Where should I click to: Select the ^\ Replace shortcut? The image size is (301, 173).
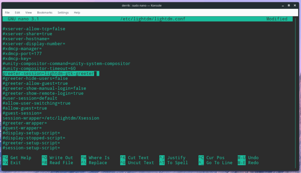coord(94,163)
